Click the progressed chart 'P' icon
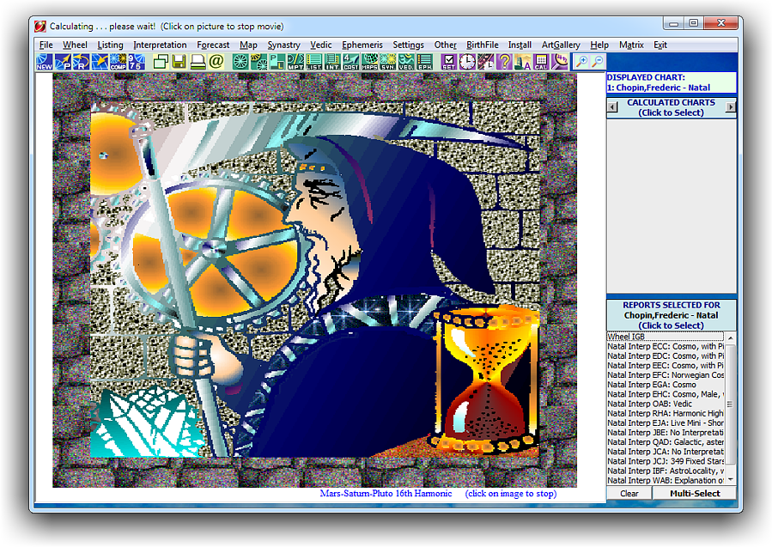Image resolution: width=772 pixels, height=547 pixels. tap(63, 62)
